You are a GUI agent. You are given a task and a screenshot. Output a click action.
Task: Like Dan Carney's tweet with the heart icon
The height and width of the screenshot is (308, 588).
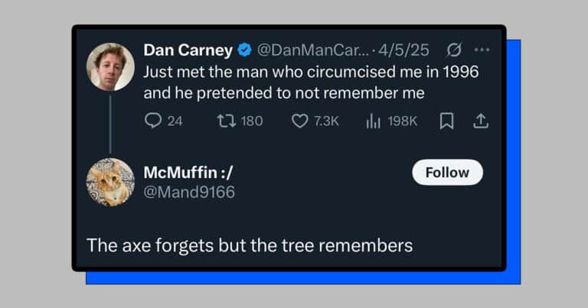pyautogui.click(x=300, y=121)
